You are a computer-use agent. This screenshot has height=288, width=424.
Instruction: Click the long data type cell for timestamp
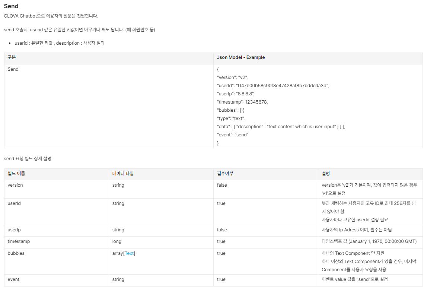coord(117,241)
